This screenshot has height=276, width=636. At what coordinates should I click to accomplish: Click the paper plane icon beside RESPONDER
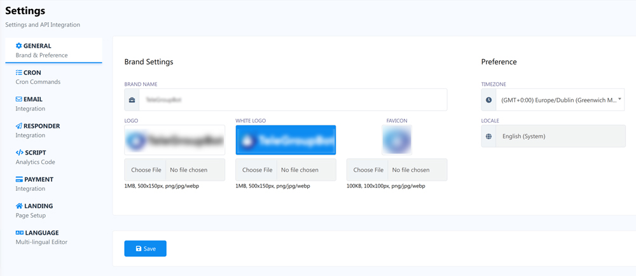tap(19, 126)
